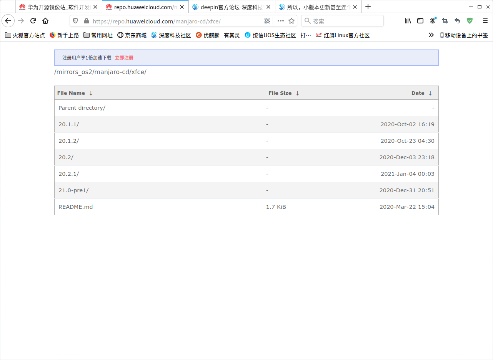Open the 优麒麟 - 有其灵 bookmark
The width and height of the screenshot is (493, 360).
tap(218, 35)
